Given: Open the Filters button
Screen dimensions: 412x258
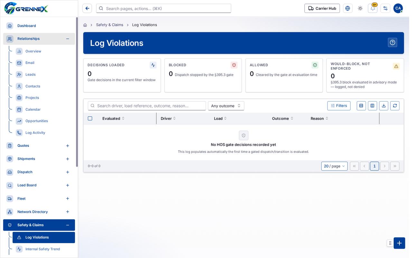Looking at the screenshot, I should [x=339, y=106].
